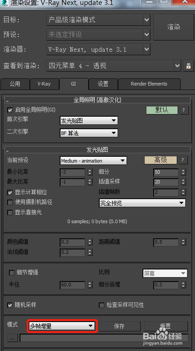
Task: Click the 距离阈值 spinner arrows
Action: pos(183,242)
